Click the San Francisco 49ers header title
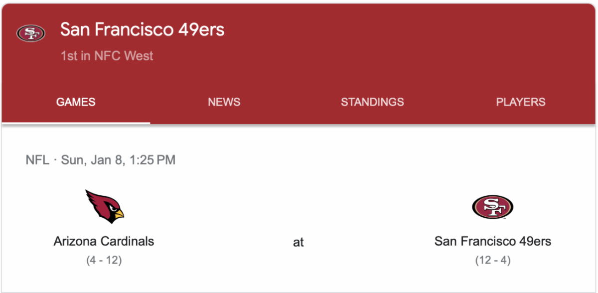This screenshot has width=598, height=293. click(143, 30)
